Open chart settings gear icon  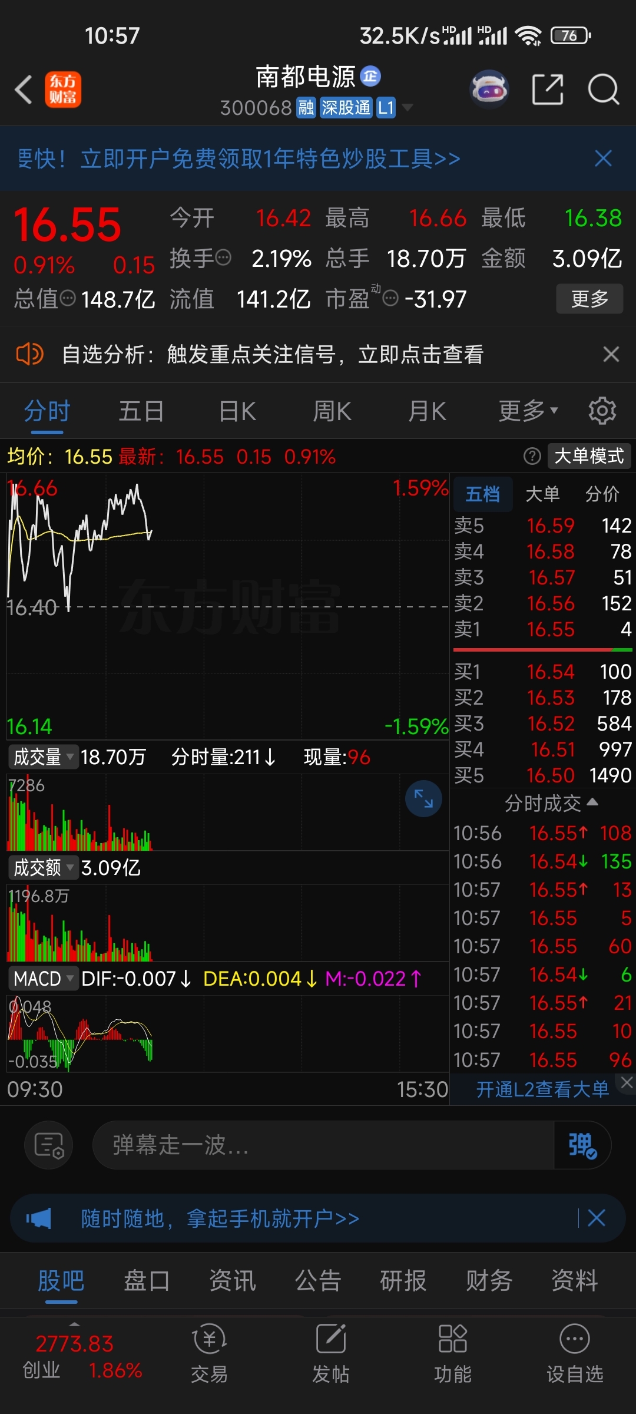click(x=602, y=411)
